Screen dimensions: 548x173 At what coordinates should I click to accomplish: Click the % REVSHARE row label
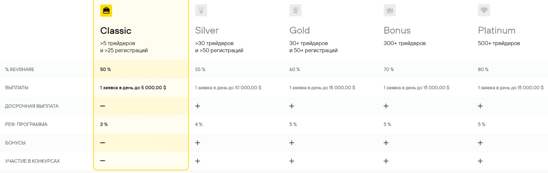20,69
